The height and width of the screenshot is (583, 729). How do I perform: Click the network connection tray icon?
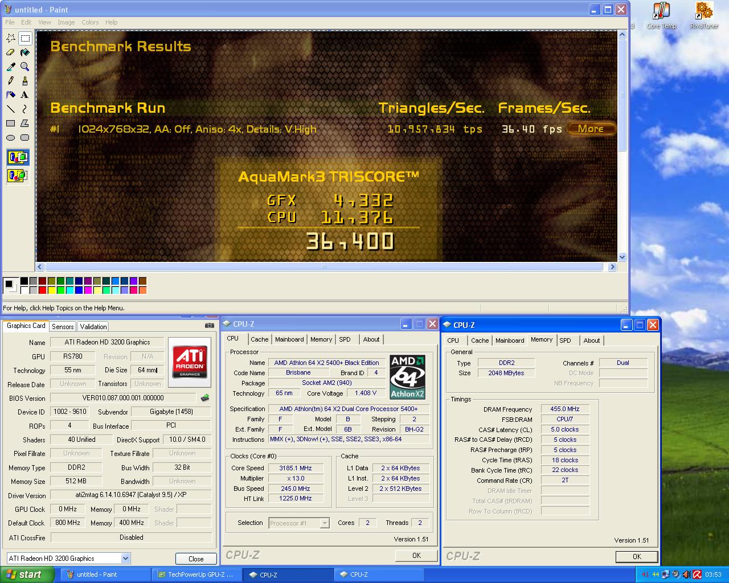click(666, 574)
